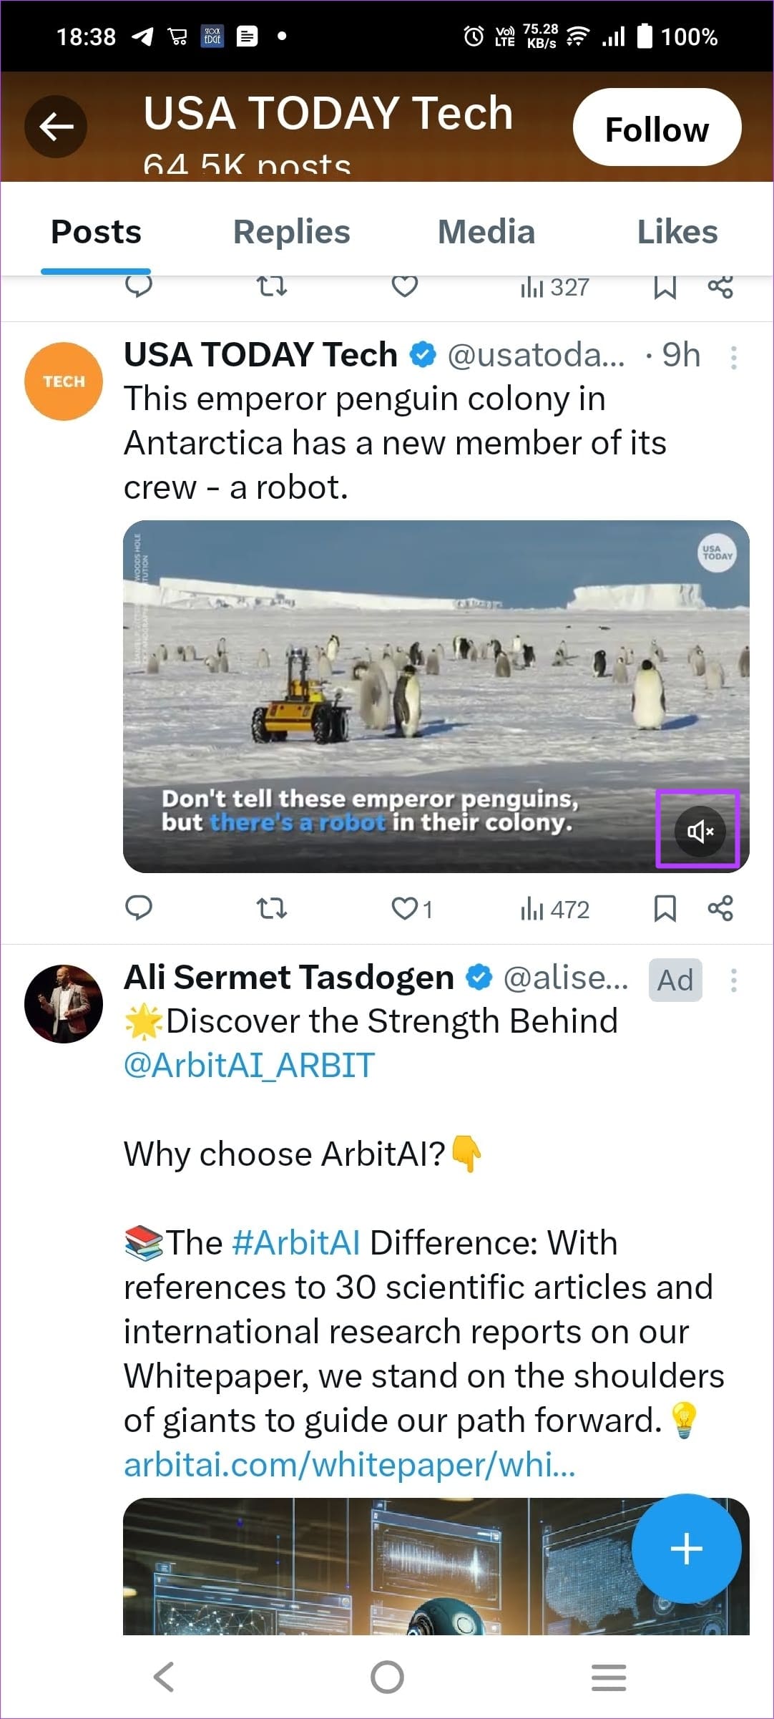Open the Media tab
774x1719 pixels.
(x=486, y=232)
